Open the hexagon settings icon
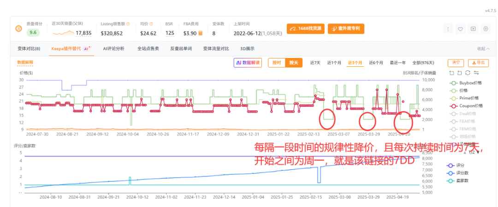 coord(485,29)
